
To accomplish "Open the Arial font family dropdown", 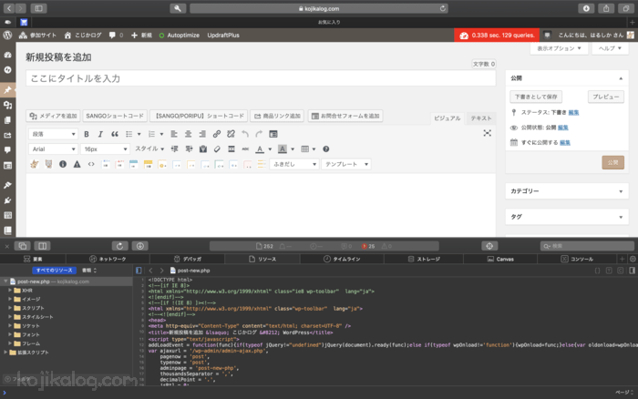I will tap(53, 148).
